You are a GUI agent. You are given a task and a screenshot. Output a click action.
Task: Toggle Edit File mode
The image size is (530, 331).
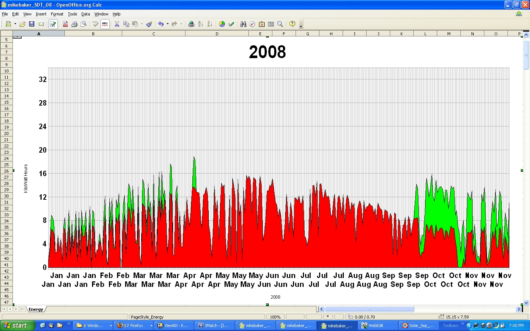coord(53,24)
